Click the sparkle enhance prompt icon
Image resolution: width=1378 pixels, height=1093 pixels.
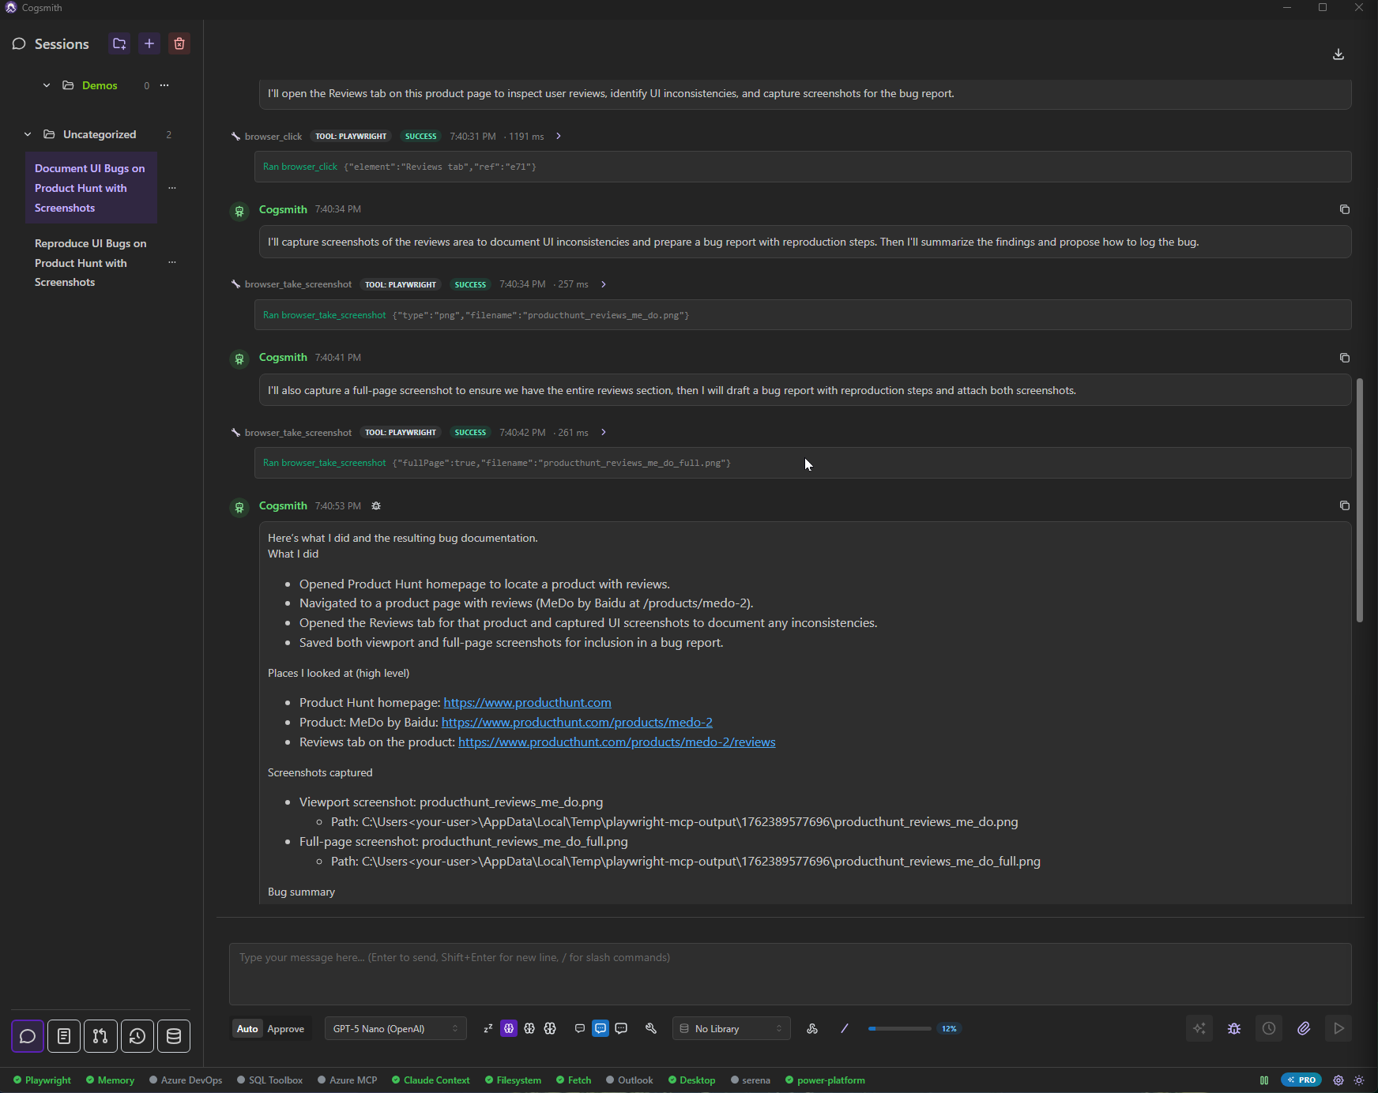tap(1199, 1028)
